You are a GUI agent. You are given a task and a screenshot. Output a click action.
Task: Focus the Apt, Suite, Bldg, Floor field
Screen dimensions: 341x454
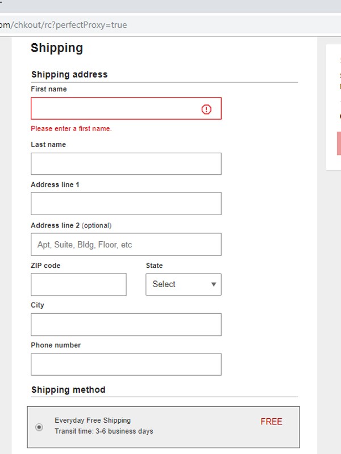(x=126, y=245)
